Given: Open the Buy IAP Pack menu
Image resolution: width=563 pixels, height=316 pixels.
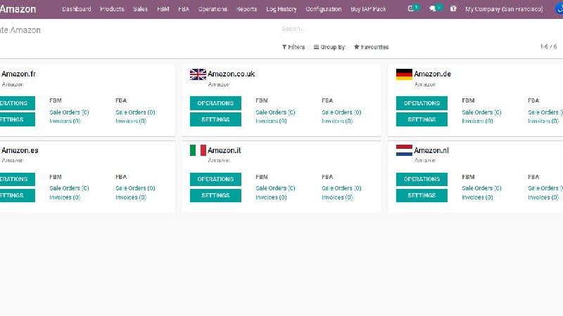Looking at the screenshot, I should [368, 9].
